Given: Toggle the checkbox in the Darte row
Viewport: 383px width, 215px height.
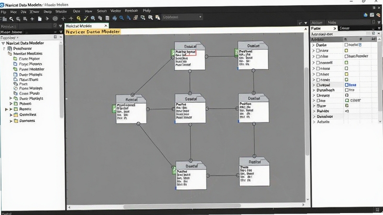Looking at the screenshot, I should 346,45.
